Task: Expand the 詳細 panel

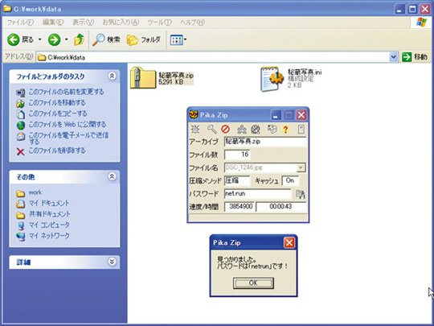Action: (x=112, y=262)
